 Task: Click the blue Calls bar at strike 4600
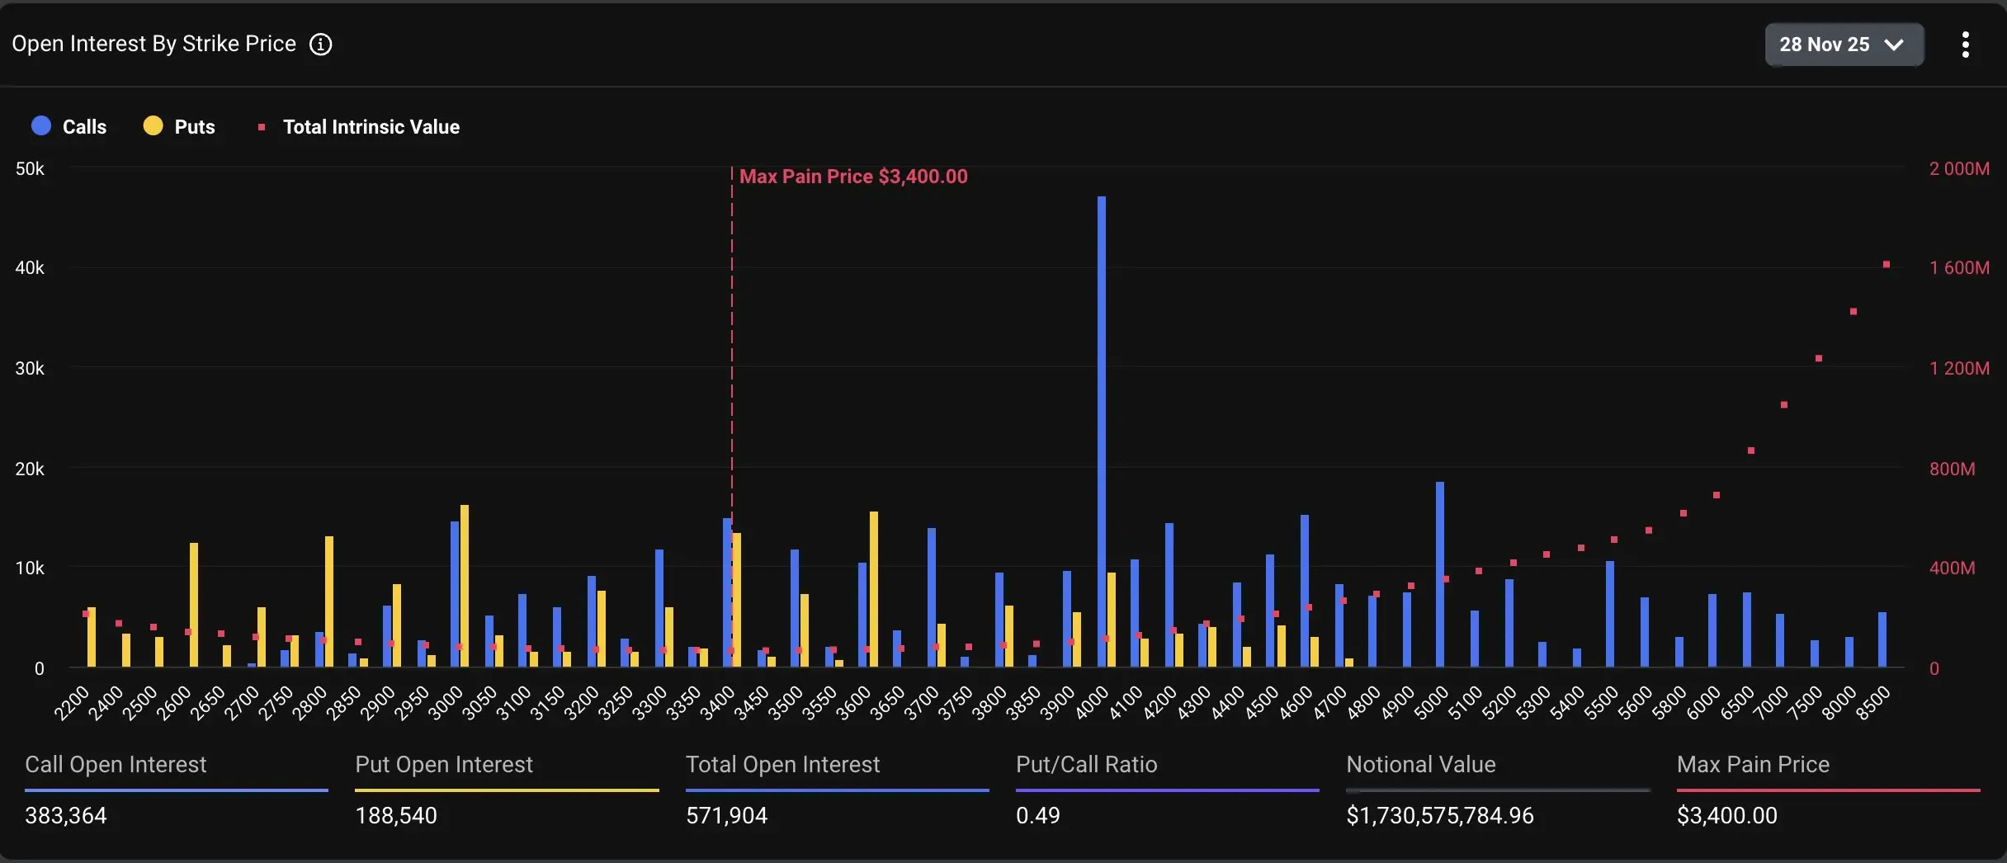(x=1305, y=591)
